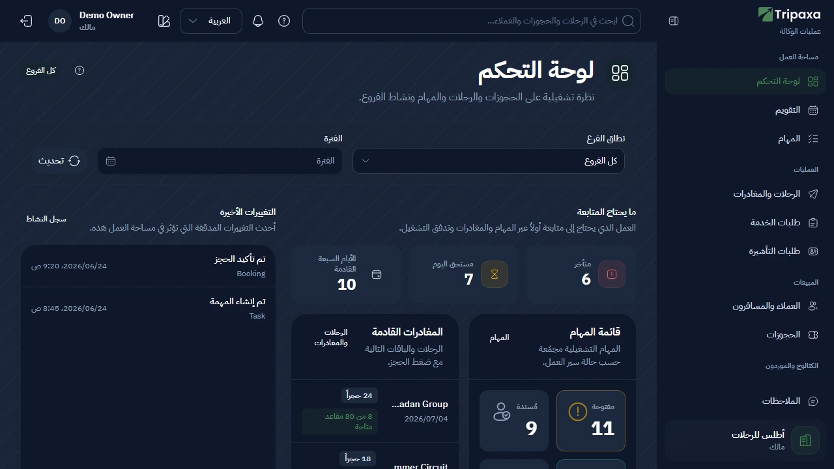Open the notifications bell
The width and height of the screenshot is (834, 469).
[x=258, y=21]
